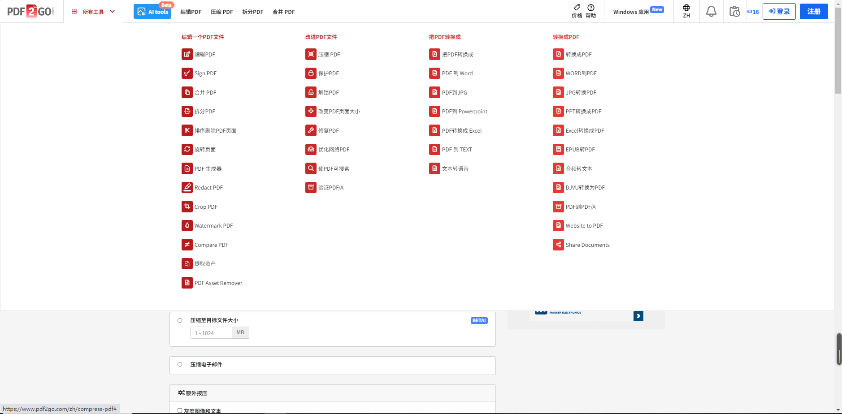Click the 登录 login button
Screen dimensions: 842x414
tap(779, 12)
